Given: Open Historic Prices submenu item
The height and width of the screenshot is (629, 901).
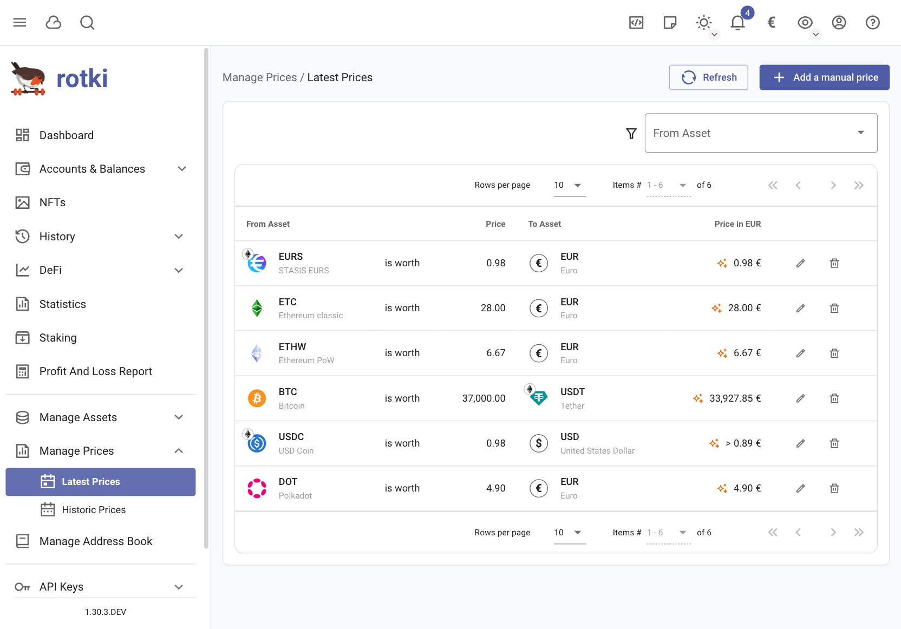Looking at the screenshot, I should (101, 510).
